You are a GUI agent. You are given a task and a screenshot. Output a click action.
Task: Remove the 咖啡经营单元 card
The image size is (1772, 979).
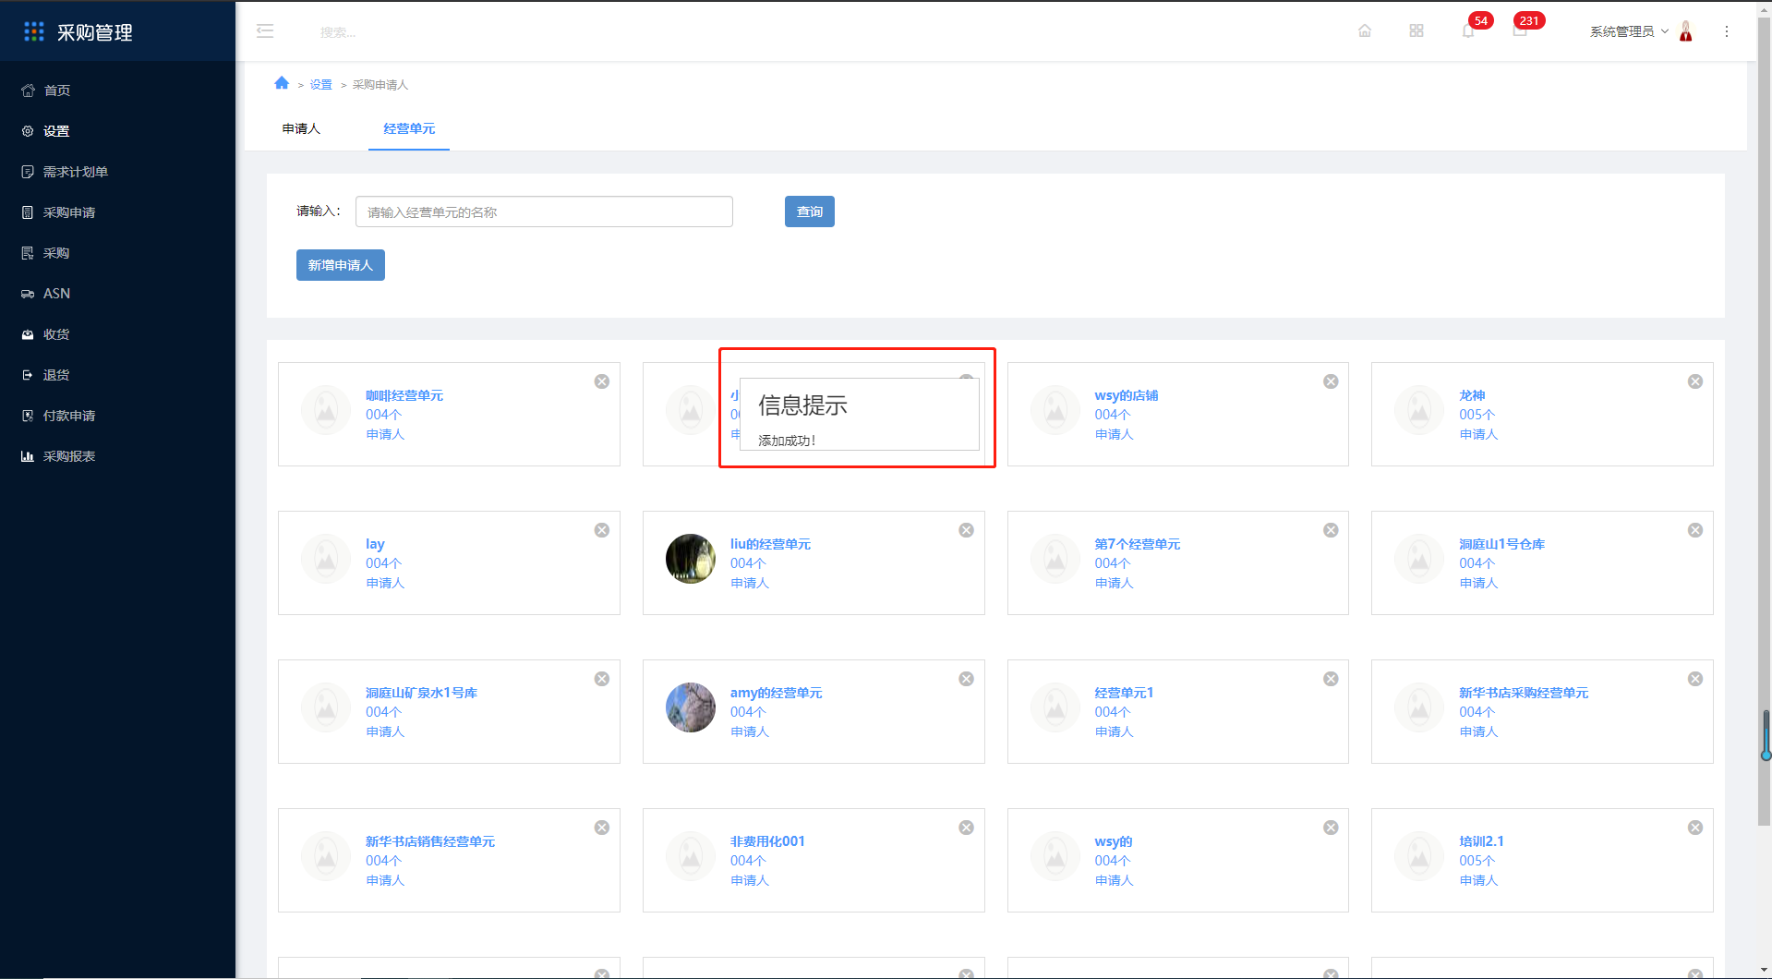(602, 381)
